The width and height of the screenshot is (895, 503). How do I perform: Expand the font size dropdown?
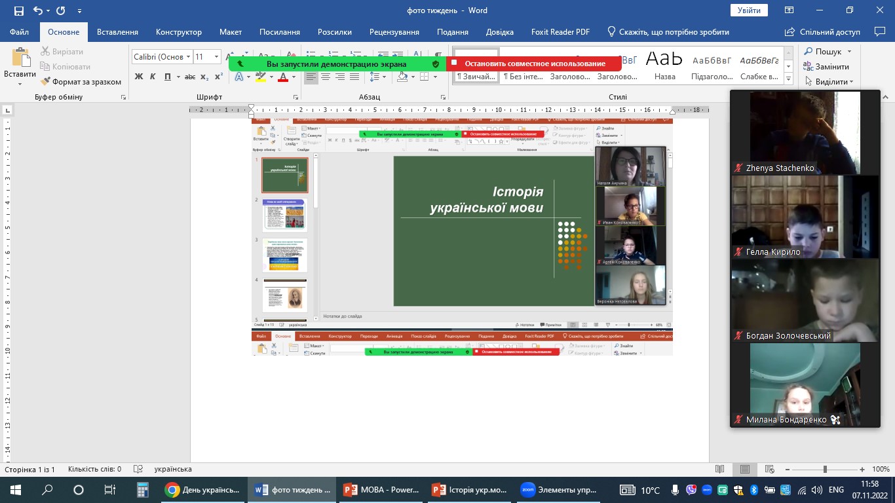pyautogui.click(x=216, y=57)
